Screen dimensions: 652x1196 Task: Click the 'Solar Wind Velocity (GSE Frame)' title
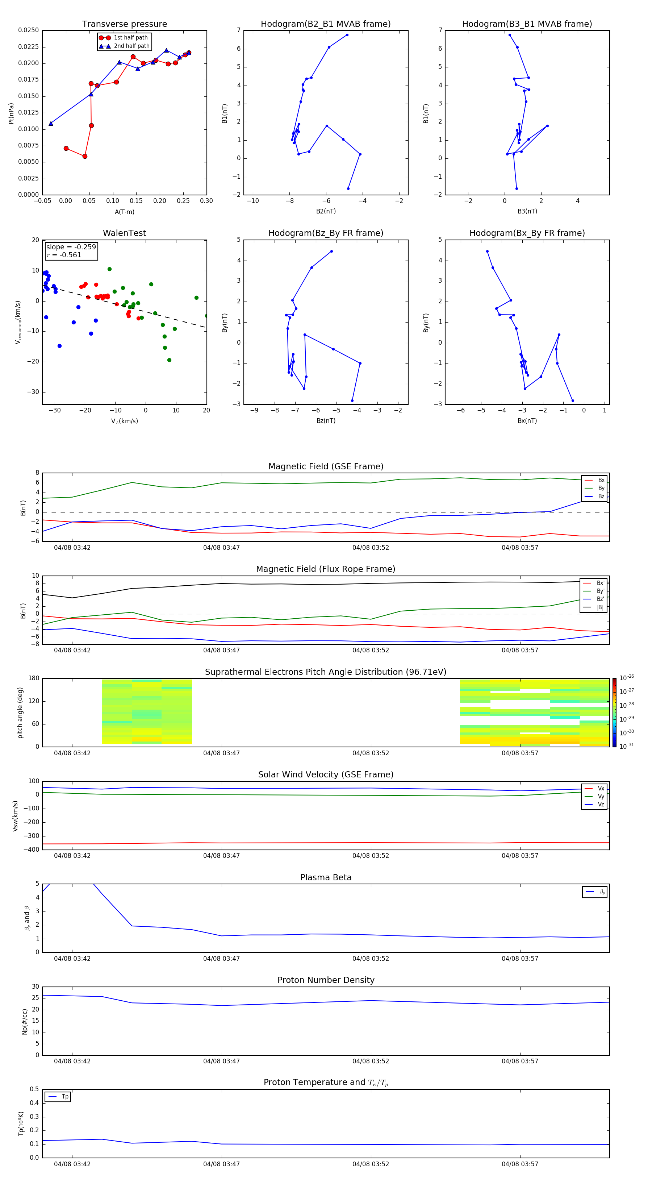[x=326, y=775]
